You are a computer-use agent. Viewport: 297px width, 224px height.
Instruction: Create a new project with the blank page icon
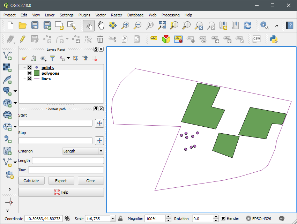coord(10,25)
